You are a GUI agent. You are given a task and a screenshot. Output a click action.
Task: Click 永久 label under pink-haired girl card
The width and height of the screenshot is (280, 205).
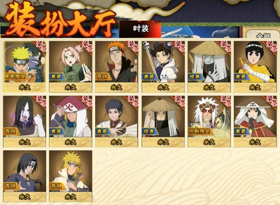[x=71, y=87]
